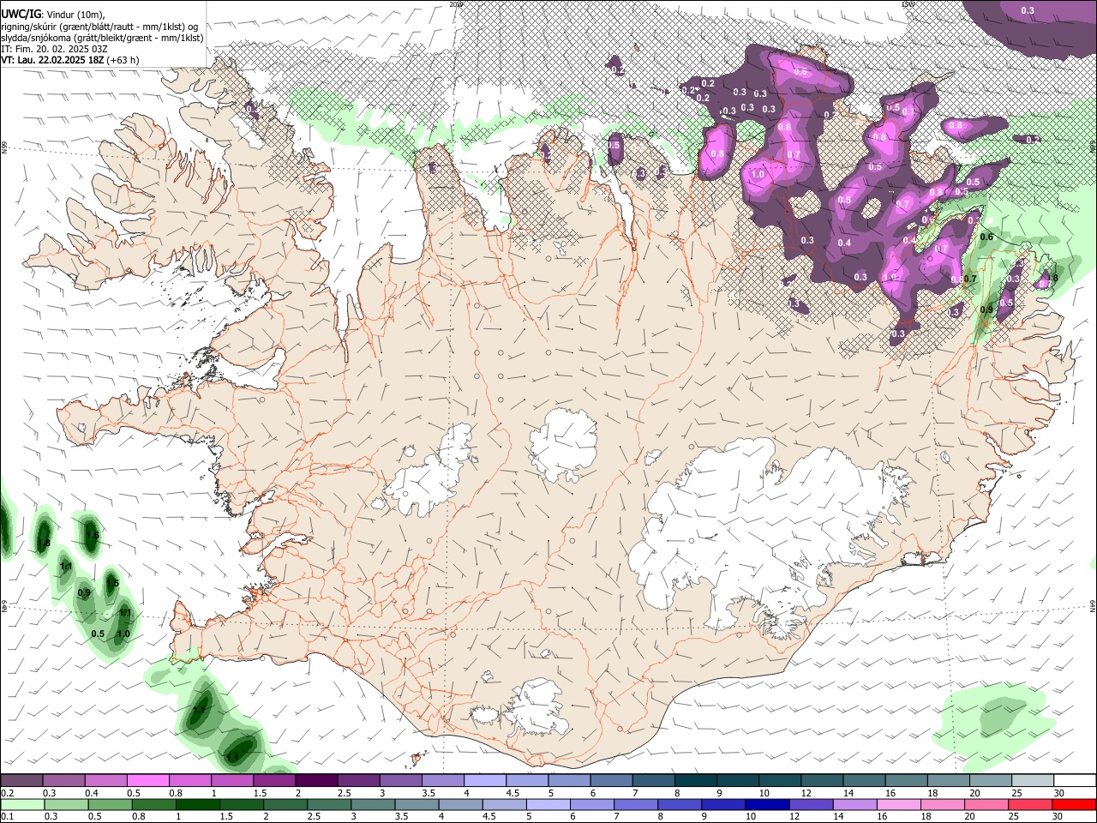The image size is (1097, 823).
Task: Click the snow swatch between 2.5 and 3
Action: (x=358, y=781)
